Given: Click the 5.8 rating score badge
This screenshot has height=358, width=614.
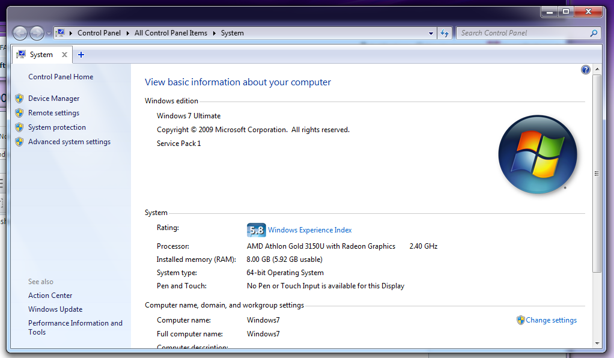Looking at the screenshot, I should tap(256, 230).
